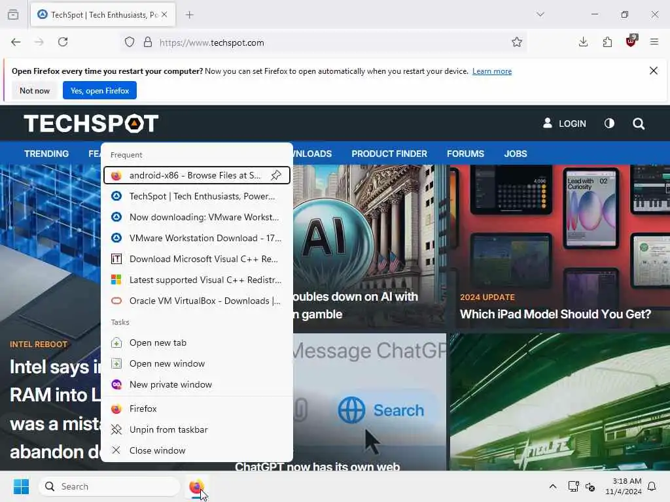Click the LOGIN link on TechSpot
This screenshot has height=502, width=670.
point(565,124)
